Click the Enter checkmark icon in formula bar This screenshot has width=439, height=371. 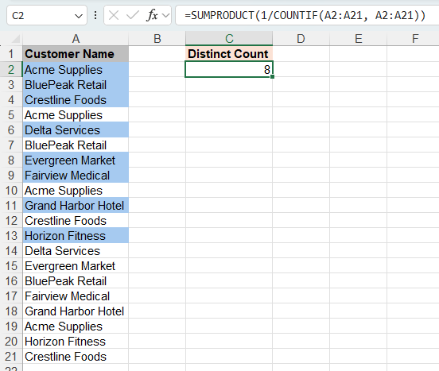[133, 15]
